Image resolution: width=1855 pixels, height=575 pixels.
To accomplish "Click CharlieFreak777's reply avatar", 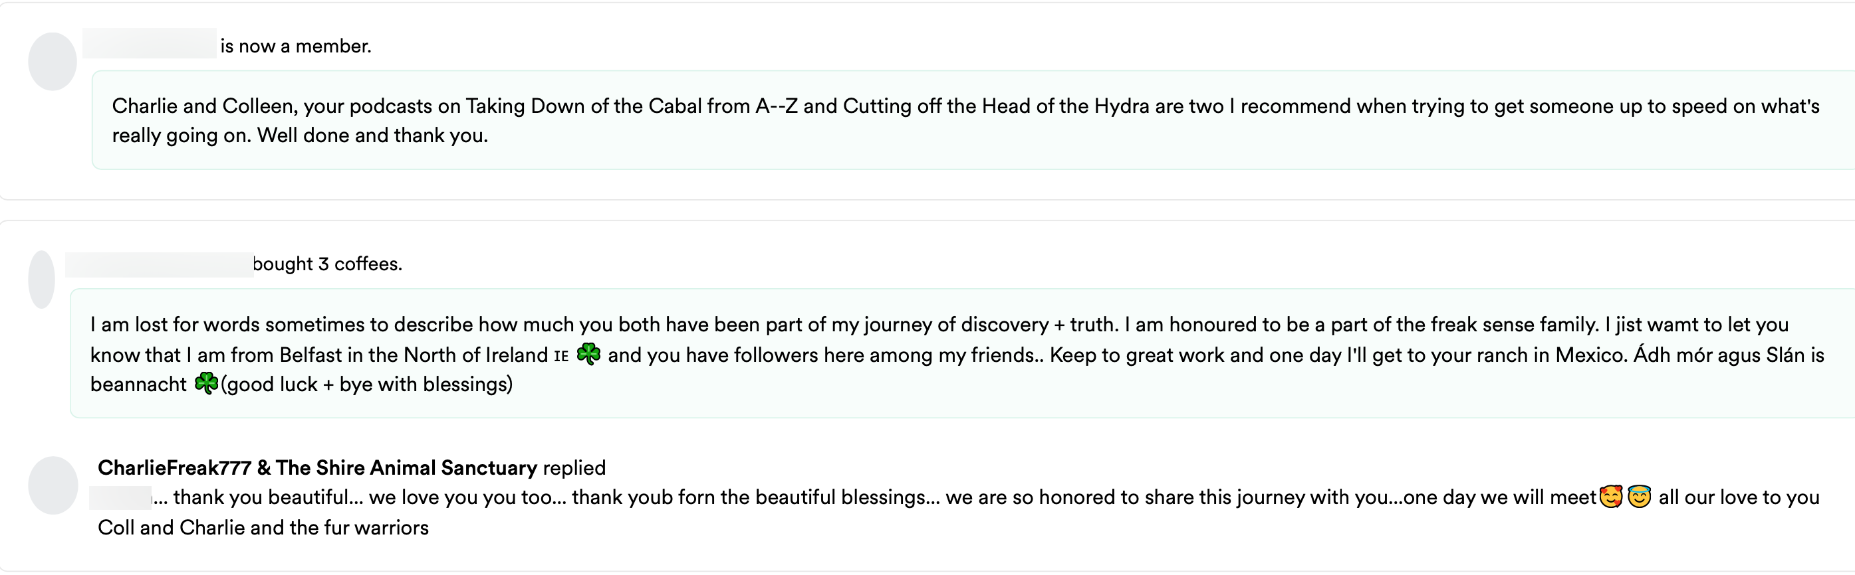I will coord(53,485).
